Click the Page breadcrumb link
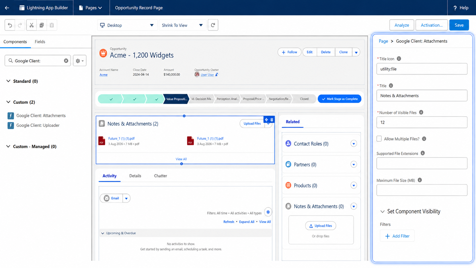Viewport: 476px width, 268px height. click(x=383, y=41)
